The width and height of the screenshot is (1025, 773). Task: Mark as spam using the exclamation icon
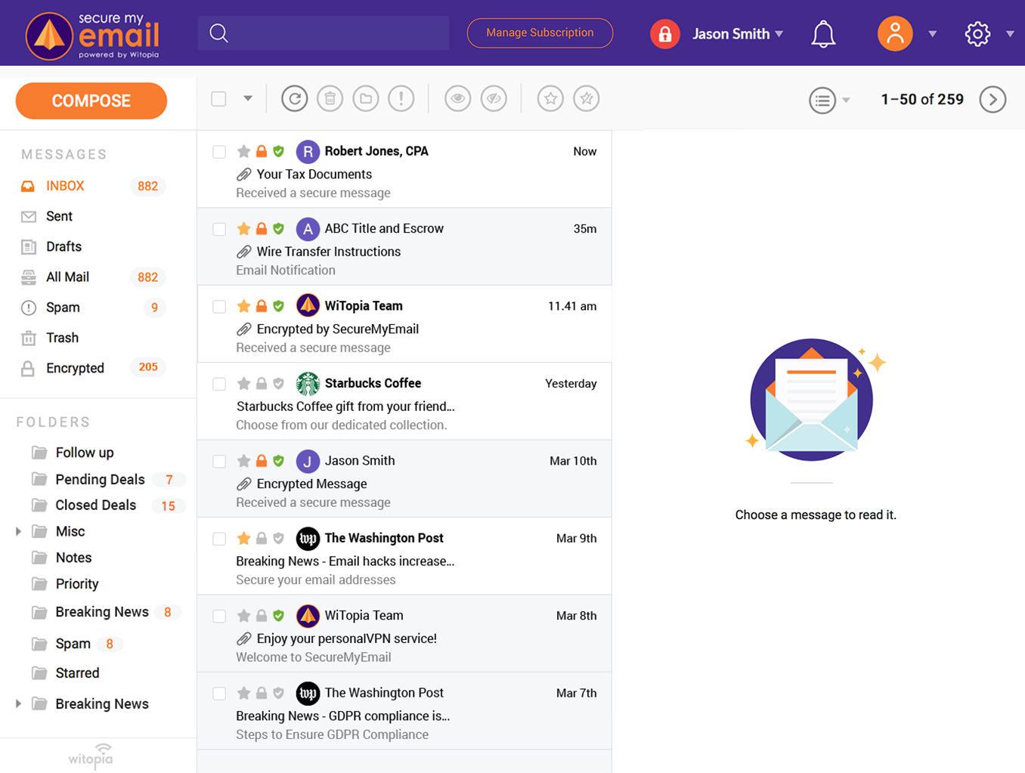[401, 99]
